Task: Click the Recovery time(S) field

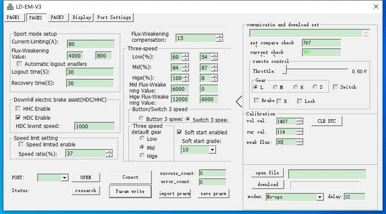Action: click(x=90, y=83)
